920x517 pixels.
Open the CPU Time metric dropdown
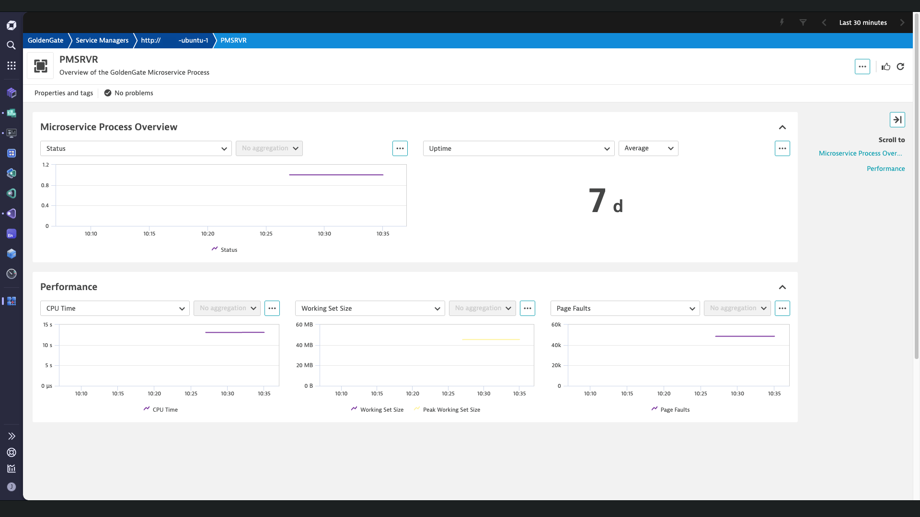click(115, 308)
